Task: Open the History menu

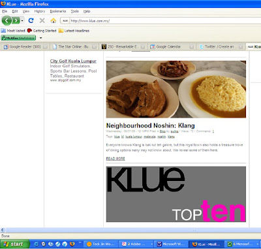Action: [40, 11]
